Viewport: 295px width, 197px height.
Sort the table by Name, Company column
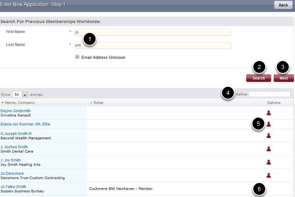(18, 103)
